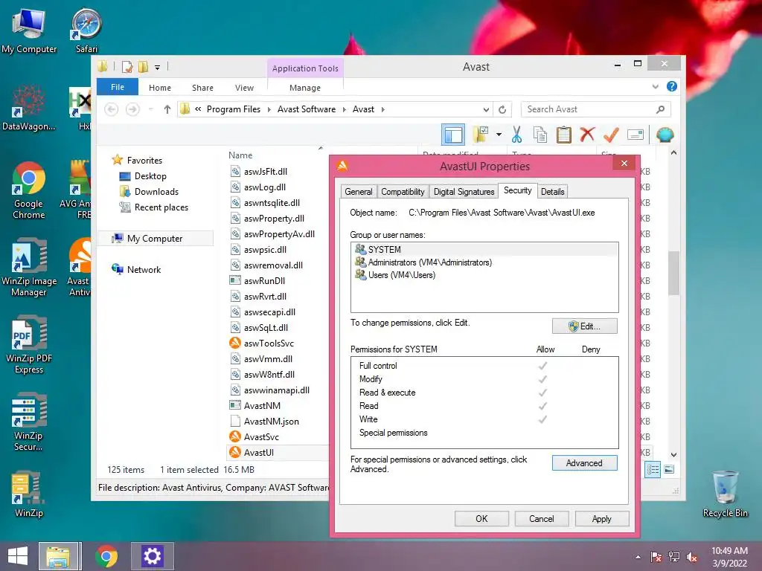Open the Share ribbon tab
The width and height of the screenshot is (762, 571).
(202, 88)
